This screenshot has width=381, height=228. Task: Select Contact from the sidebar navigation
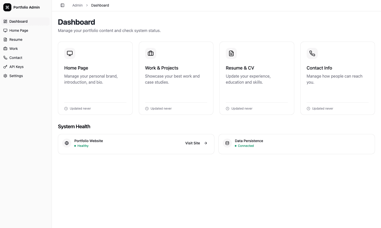pos(16,57)
